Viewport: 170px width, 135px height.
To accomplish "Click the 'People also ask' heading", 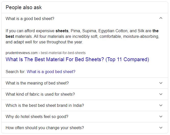I will [x=23, y=7].
